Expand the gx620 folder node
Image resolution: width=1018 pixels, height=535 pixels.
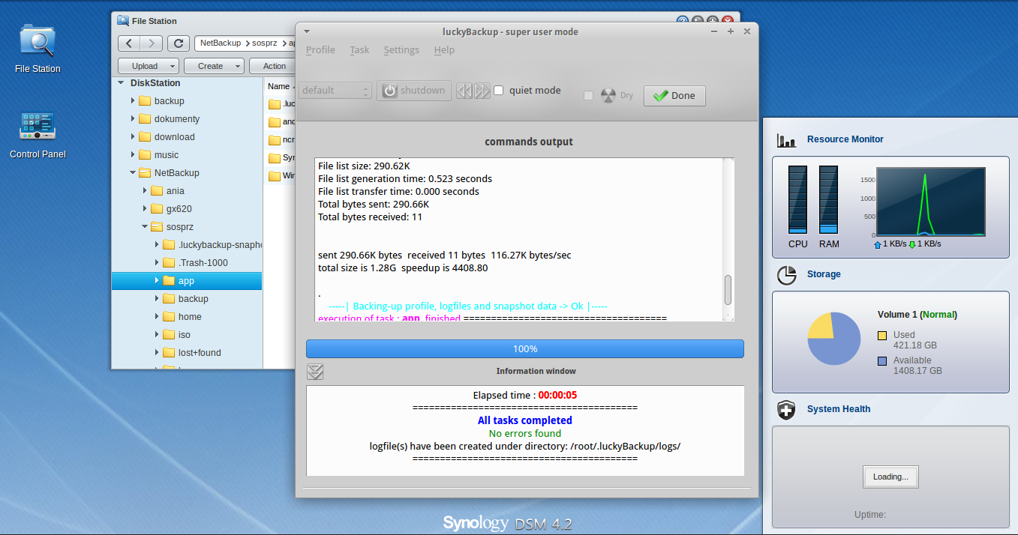coord(145,209)
